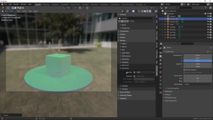The width and height of the screenshot is (213, 120).
Task: Toggle the Stereoscopy checkbox
Action: click(x=166, y=98)
